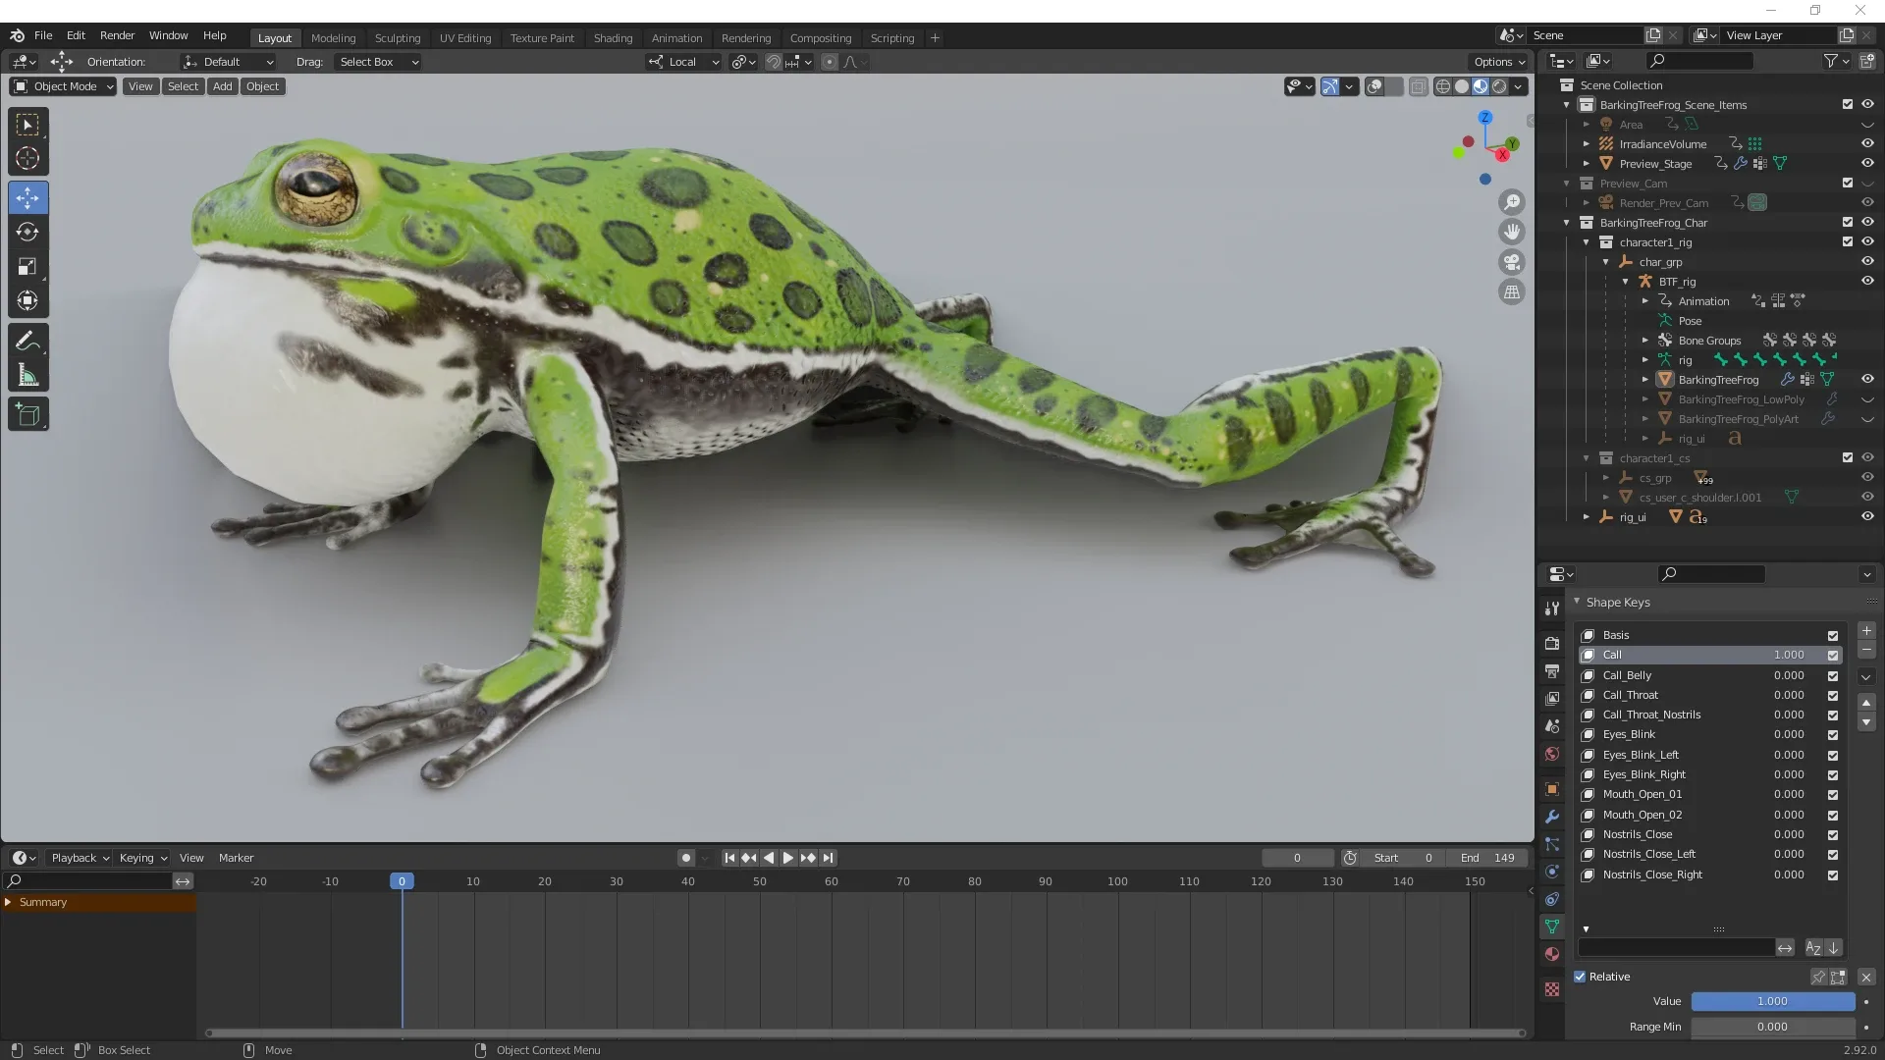
Task: Click the pan view hand icon
Action: click(x=1512, y=232)
